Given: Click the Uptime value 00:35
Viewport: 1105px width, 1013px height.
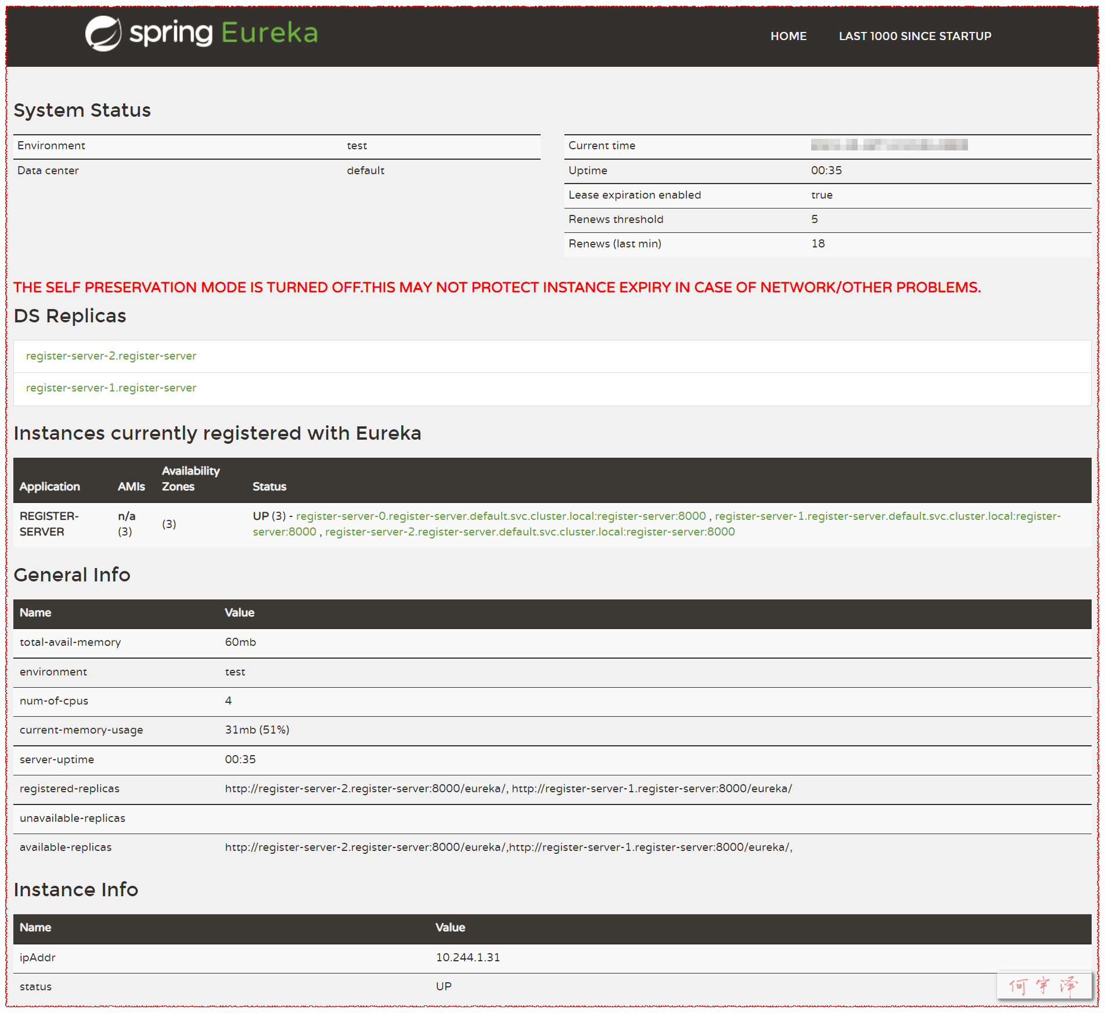Looking at the screenshot, I should coord(826,171).
